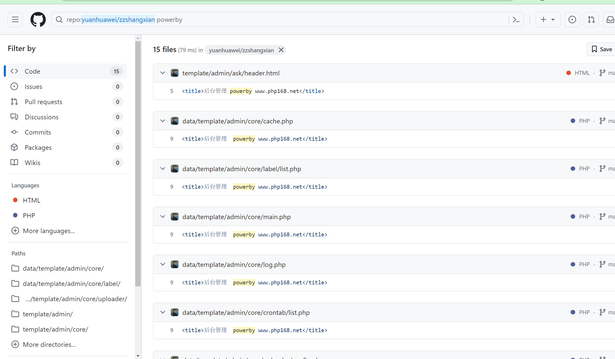Select the Issues filter
The height and width of the screenshot is (359, 615).
pos(67,87)
